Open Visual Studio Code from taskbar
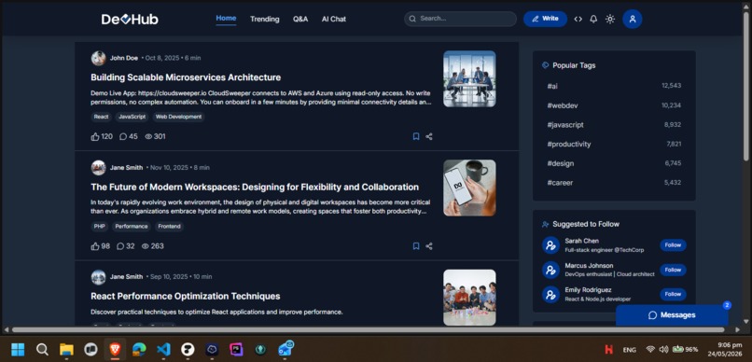This screenshot has width=752, height=362. pos(163,350)
